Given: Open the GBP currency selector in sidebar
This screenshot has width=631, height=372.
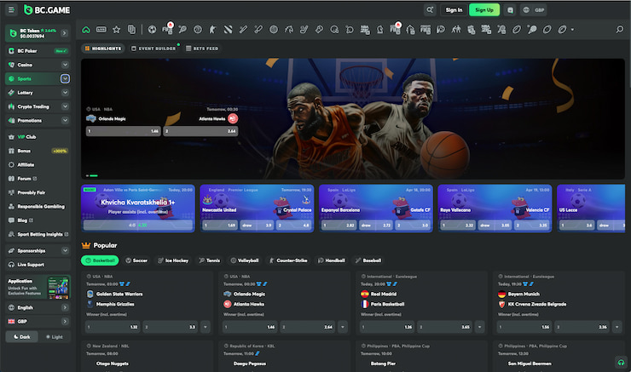Looking at the screenshot, I should coord(38,322).
